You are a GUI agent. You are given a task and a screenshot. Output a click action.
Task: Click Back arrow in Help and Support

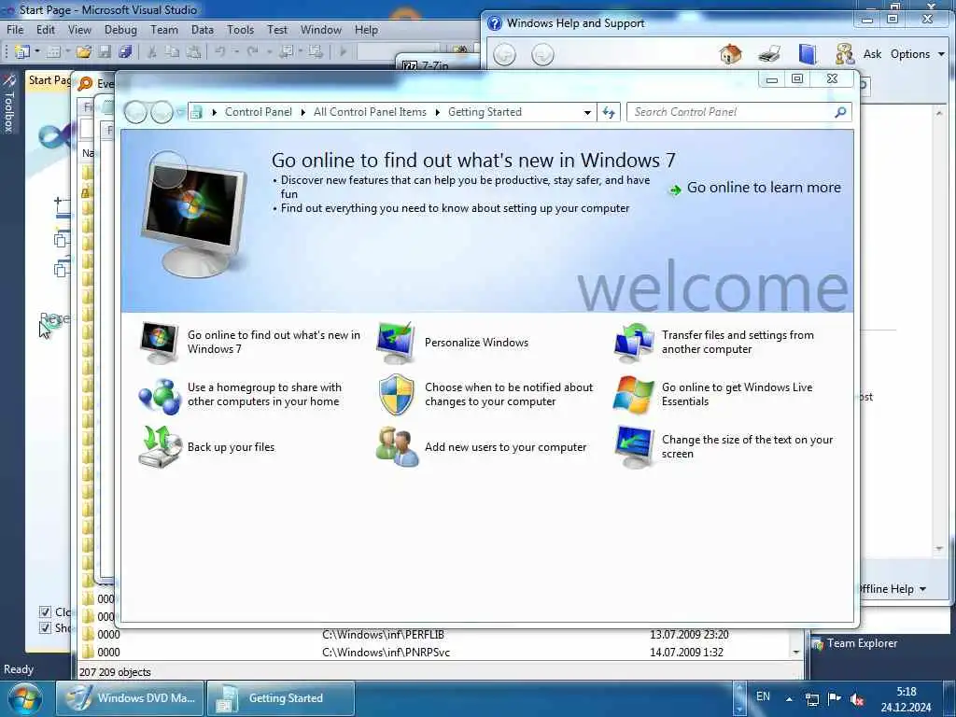point(504,55)
